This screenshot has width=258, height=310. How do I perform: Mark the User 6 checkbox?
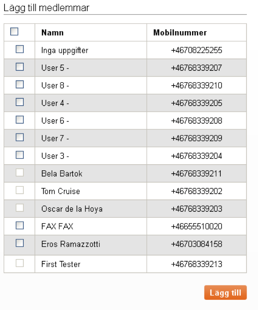pyautogui.click(x=20, y=120)
